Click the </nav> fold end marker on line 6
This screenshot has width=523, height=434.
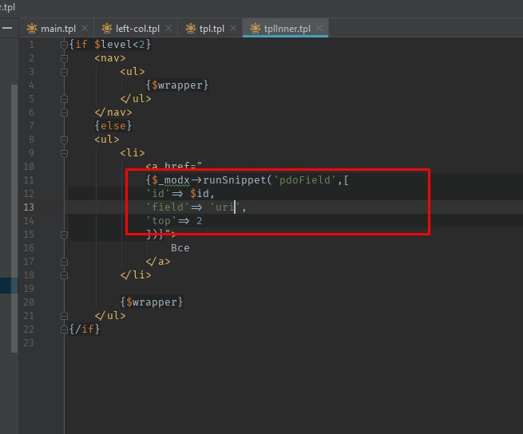pos(64,112)
